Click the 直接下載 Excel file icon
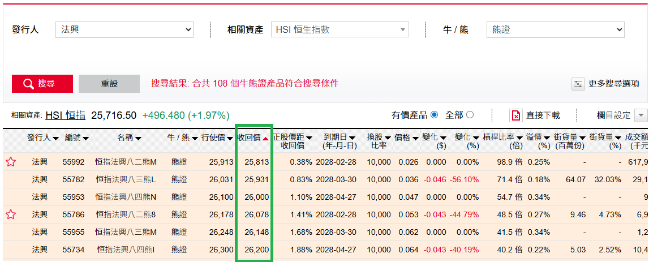Viewport: 649px width, 262px height. tap(515, 115)
